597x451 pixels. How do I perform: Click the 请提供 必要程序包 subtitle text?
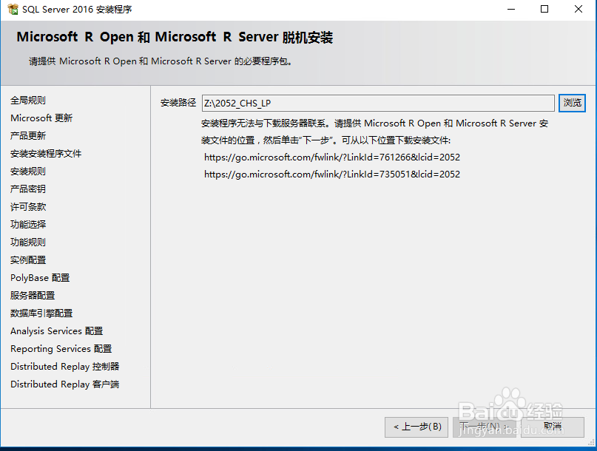click(x=161, y=61)
